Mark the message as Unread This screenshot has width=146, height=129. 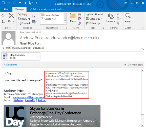coord(94,14)
